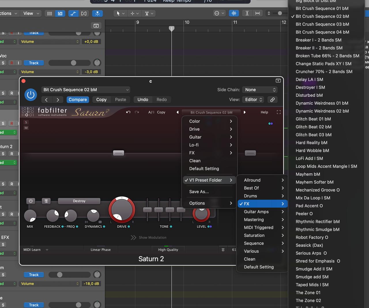
Task: Switch to grid view icon
Action: (x=50, y=14)
